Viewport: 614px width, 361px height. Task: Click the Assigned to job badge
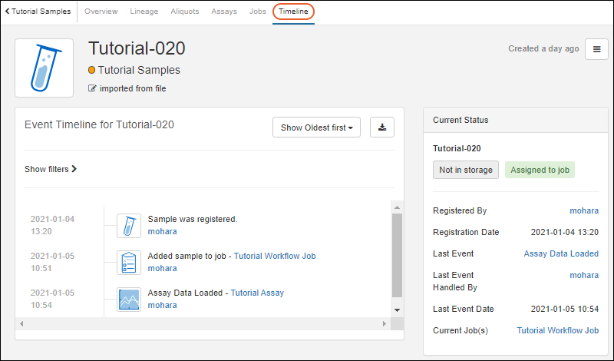(x=540, y=170)
